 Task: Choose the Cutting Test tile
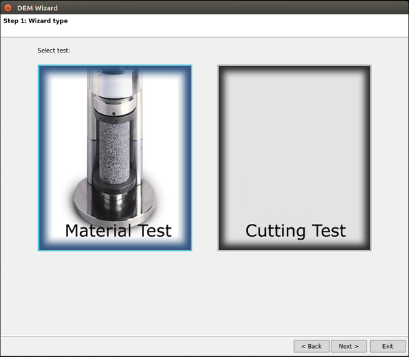coord(294,158)
